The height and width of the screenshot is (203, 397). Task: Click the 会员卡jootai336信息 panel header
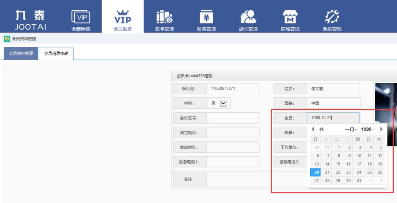284,76
